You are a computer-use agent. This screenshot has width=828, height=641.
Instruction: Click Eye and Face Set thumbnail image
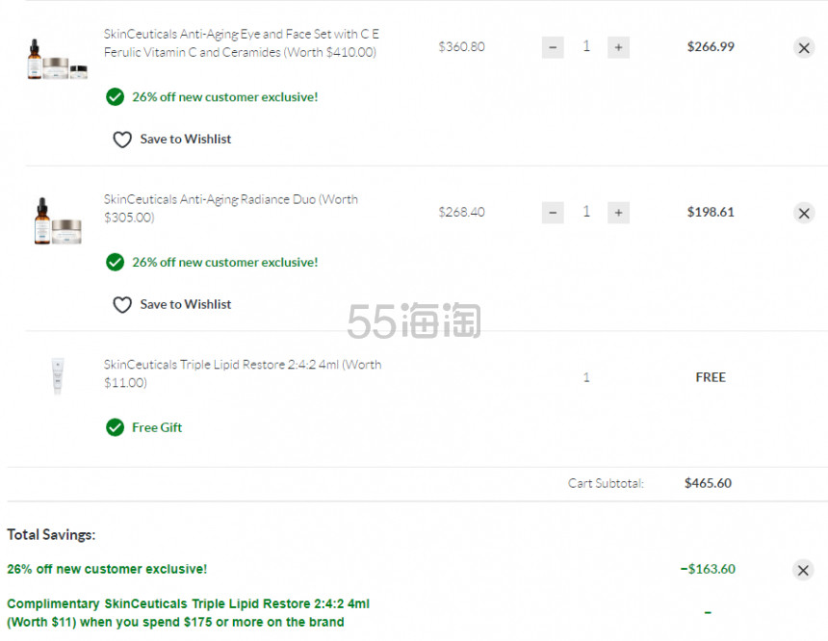pyautogui.click(x=57, y=60)
